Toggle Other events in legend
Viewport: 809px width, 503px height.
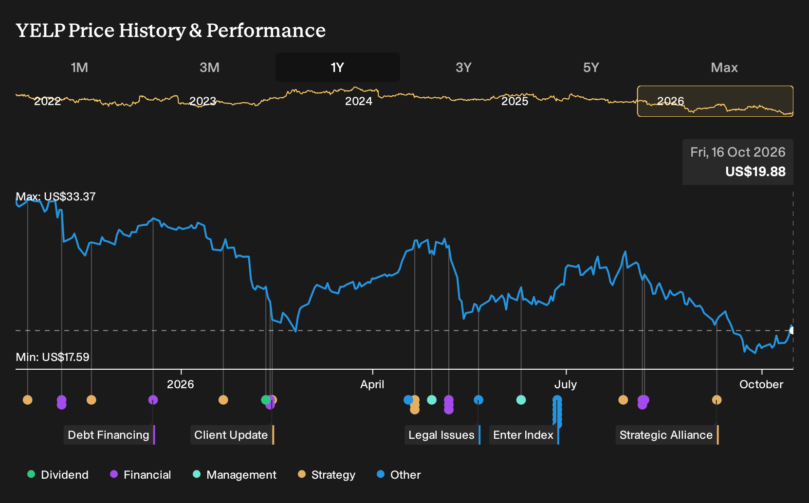click(399, 475)
